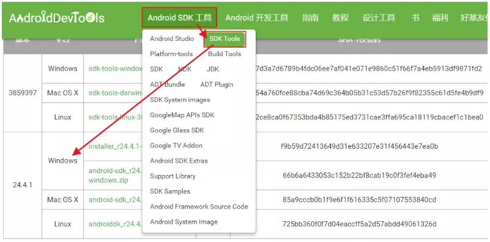Open ADT Bundle from dropdown
The width and height of the screenshot is (490, 242).
pos(167,84)
